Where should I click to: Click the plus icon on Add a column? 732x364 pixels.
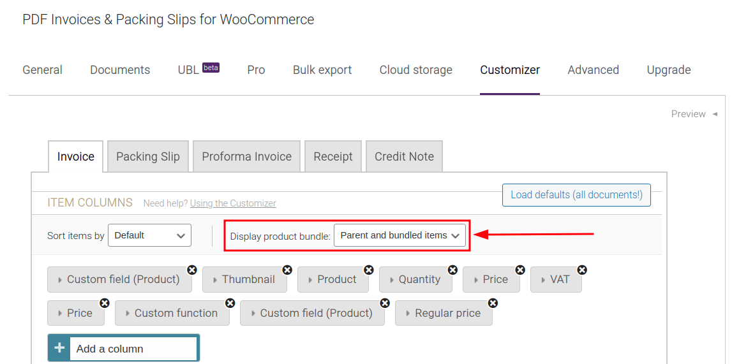tap(59, 348)
